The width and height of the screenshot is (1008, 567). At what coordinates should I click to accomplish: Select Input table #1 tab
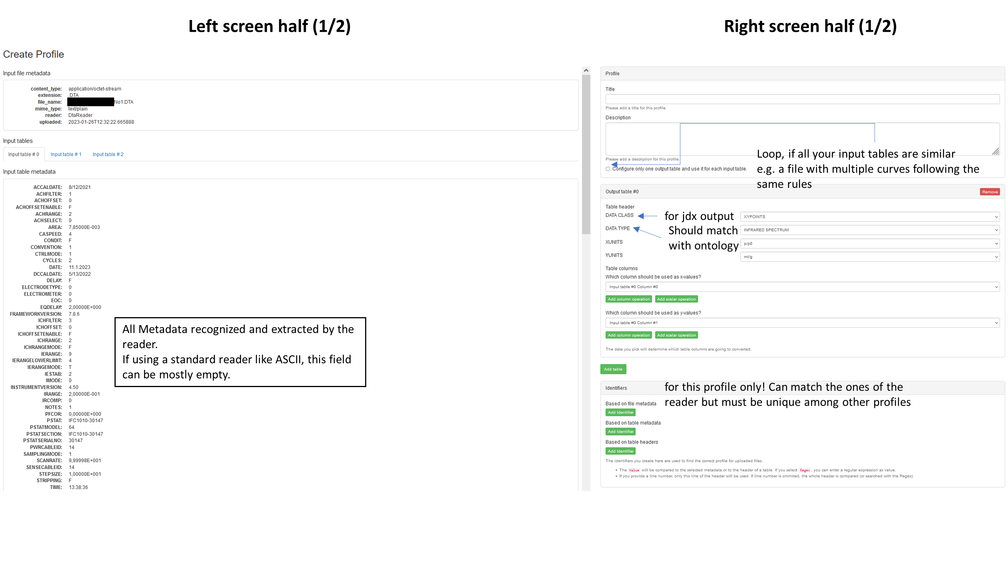tap(66, 154)
